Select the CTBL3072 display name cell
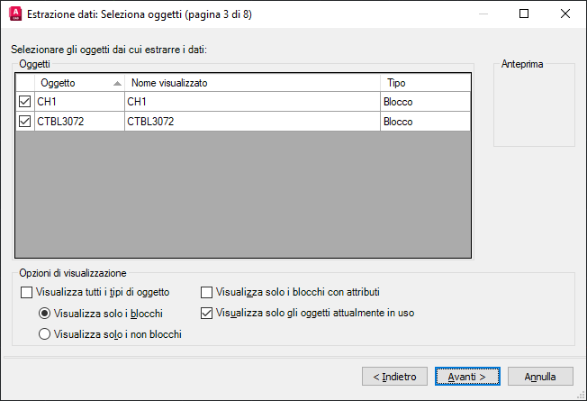Screen dimensions: 587x401 click(252, 121)
